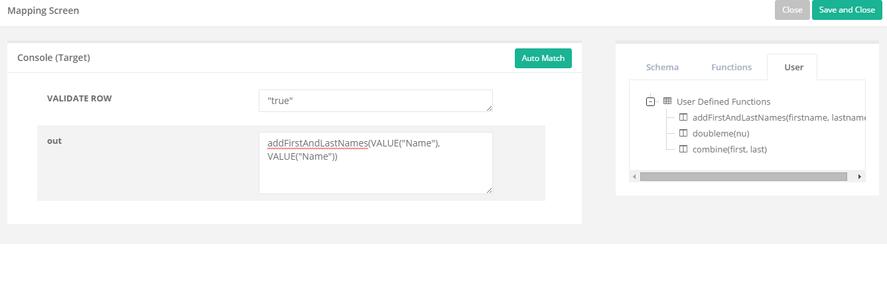Image resolution: width=887 pixels, height=283 pixels.
Task: Select the doubleme(nu) function label
Action: tap(720, 133)
